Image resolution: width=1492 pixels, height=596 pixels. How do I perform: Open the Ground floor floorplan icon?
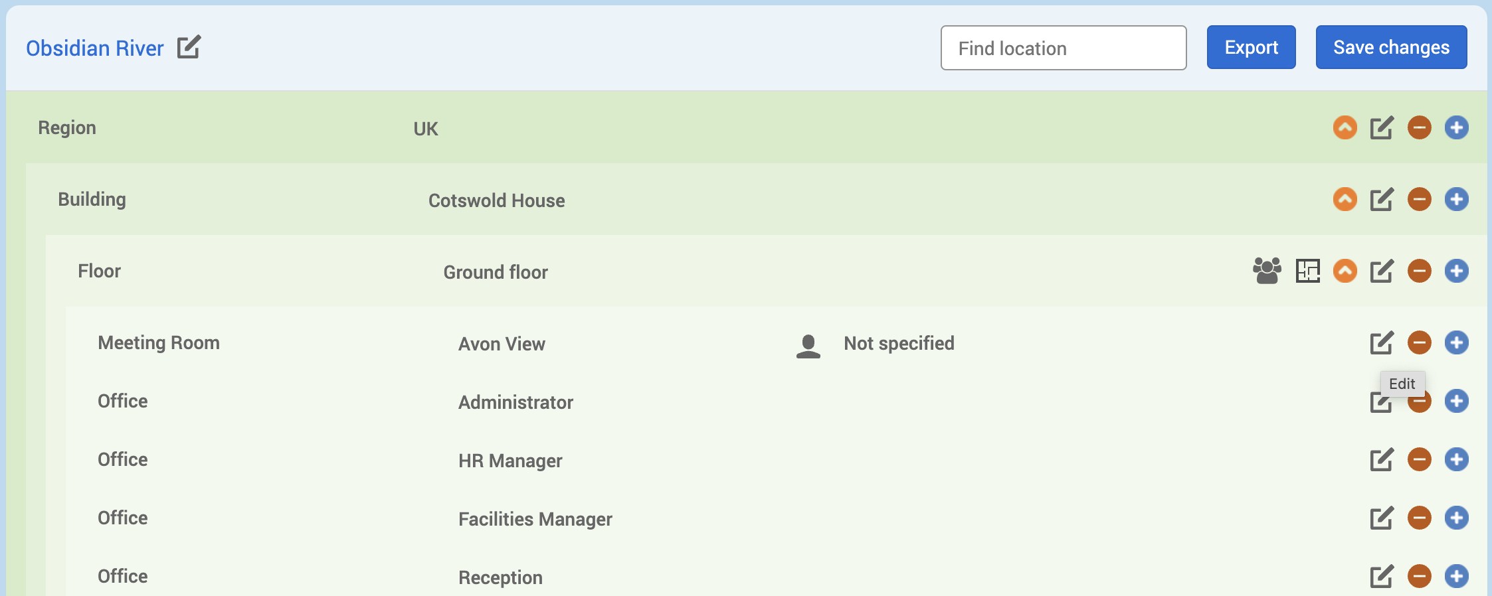coord(1307,271)
